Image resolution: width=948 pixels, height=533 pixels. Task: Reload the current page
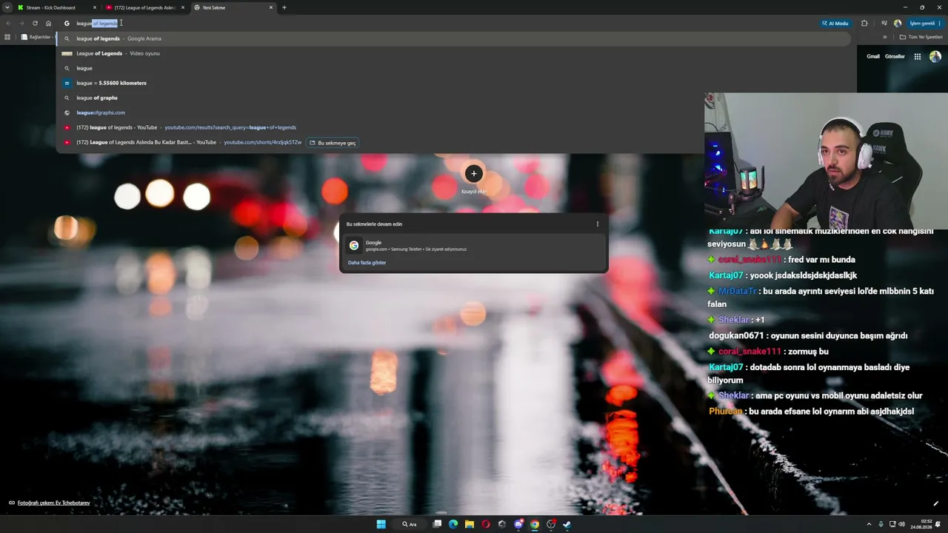point(35,23)
